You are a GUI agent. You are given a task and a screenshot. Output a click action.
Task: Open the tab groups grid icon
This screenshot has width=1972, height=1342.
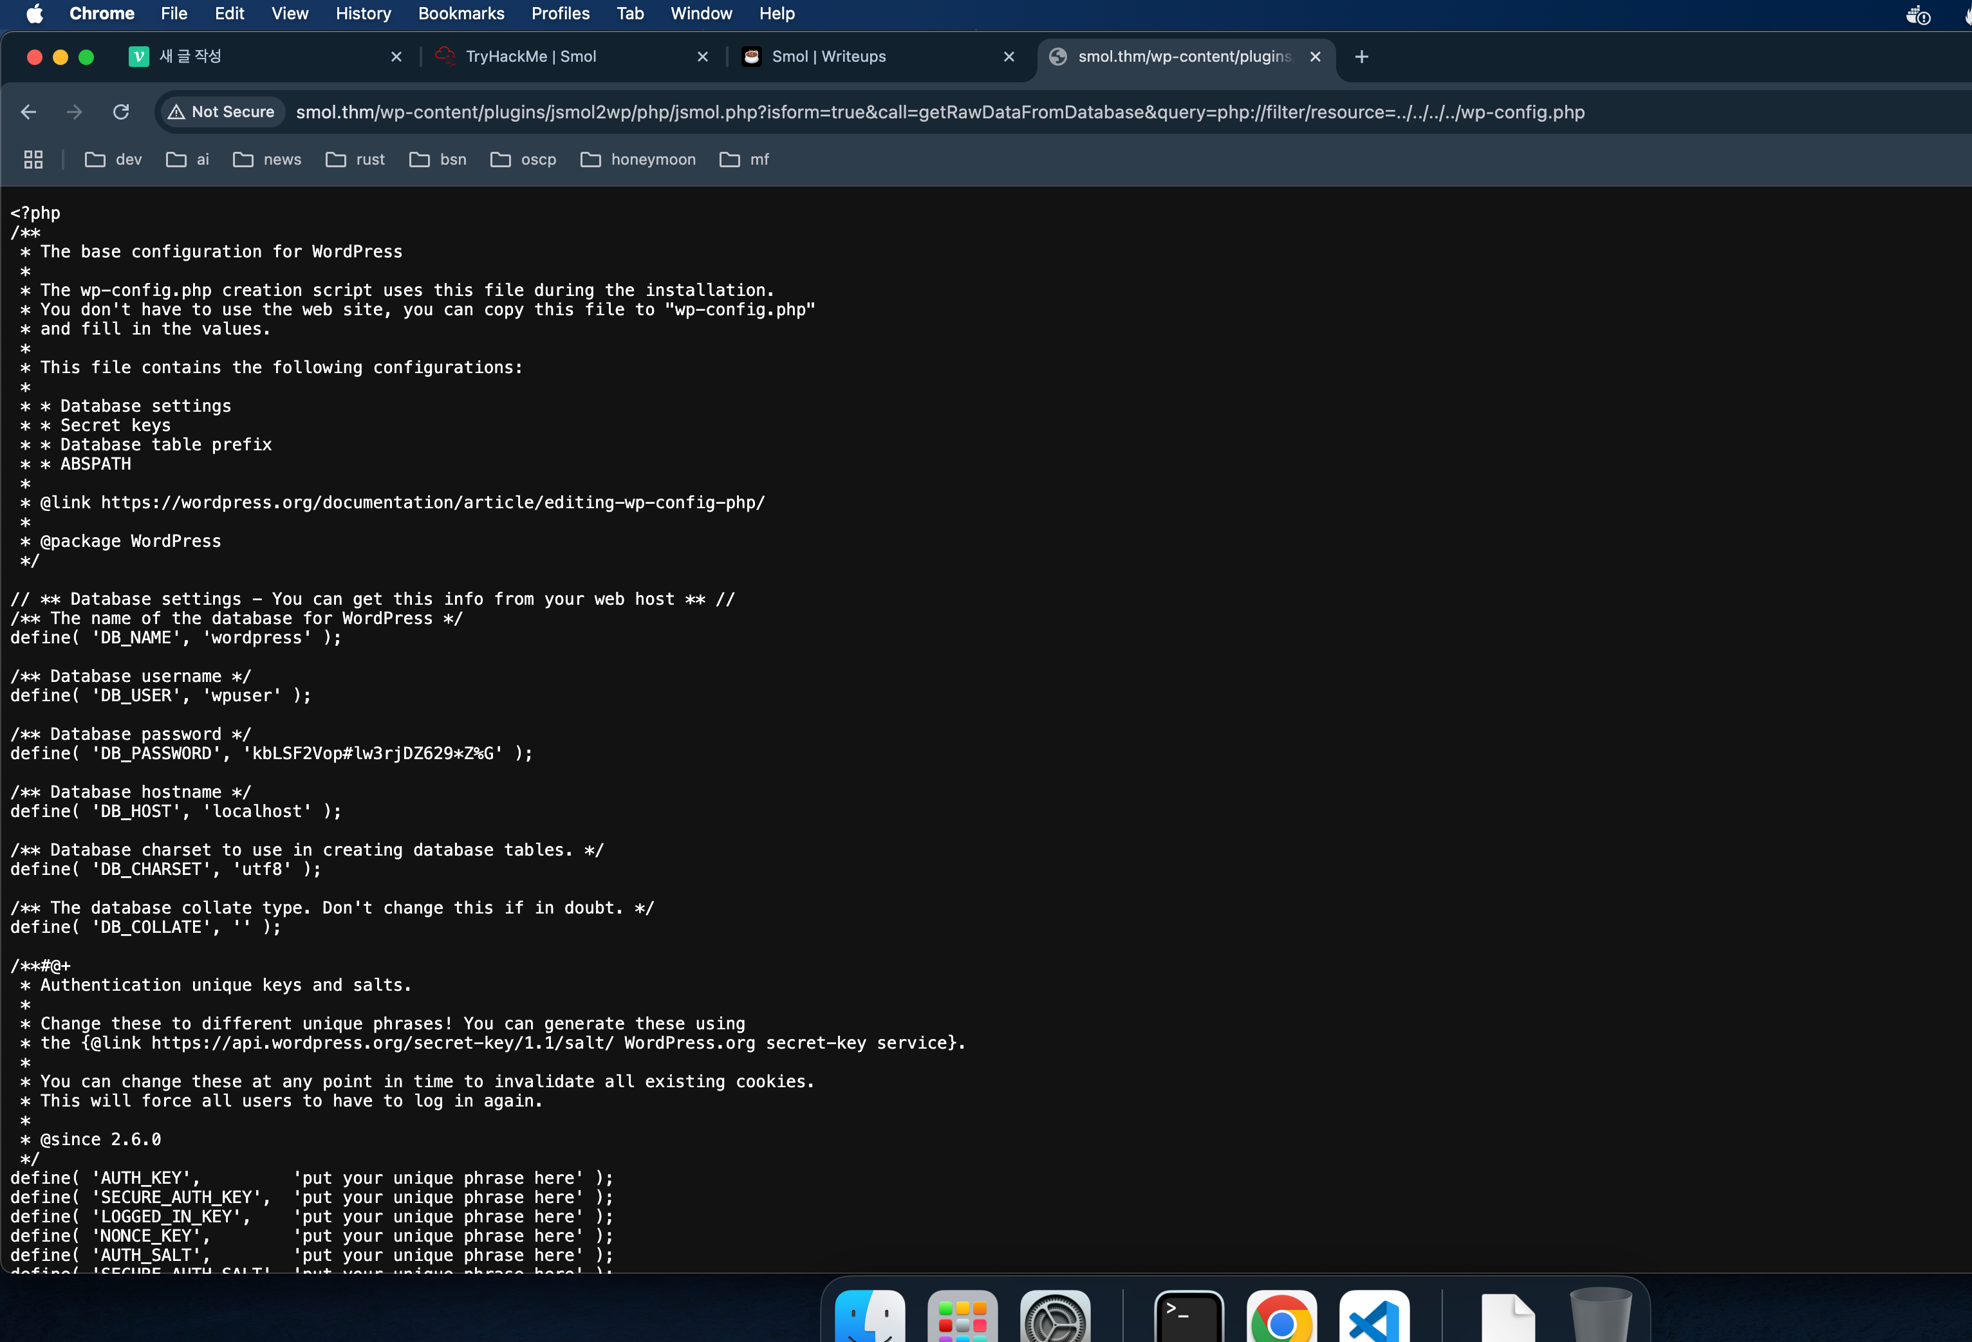pyautogui.click(x=33, y=160)
